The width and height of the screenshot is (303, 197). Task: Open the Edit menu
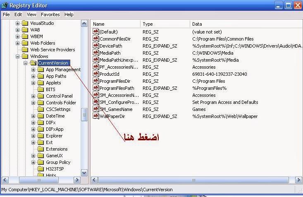(x=18, y=14)
